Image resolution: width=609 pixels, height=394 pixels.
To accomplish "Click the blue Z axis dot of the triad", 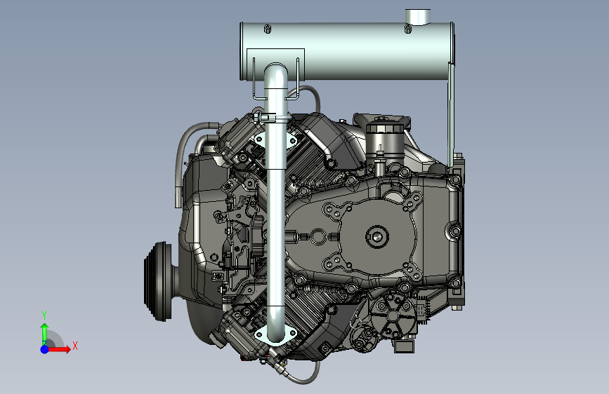I will click(x=44, y=349).
